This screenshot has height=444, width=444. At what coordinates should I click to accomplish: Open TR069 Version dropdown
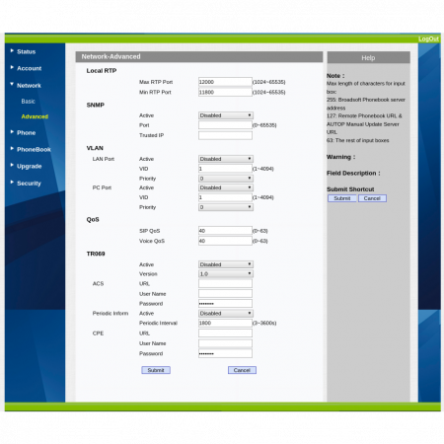(226, 273)
